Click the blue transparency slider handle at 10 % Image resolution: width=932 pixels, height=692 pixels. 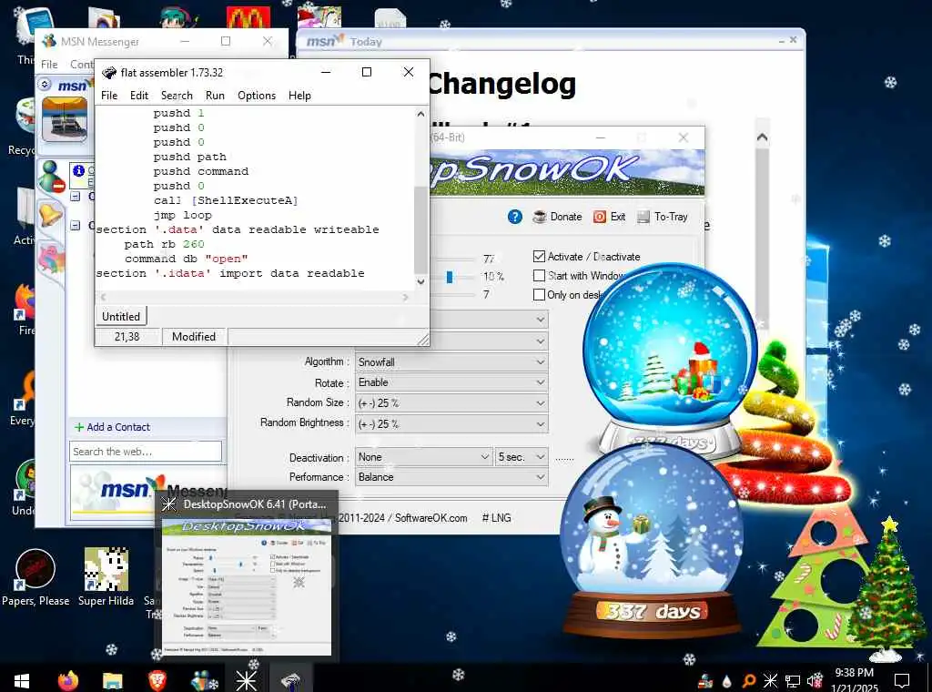pos(450,277)
